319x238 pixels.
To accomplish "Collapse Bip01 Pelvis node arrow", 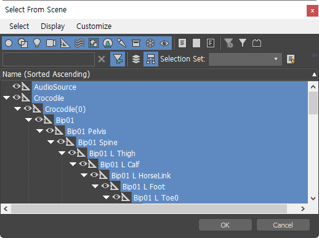I will click(40, 131).
